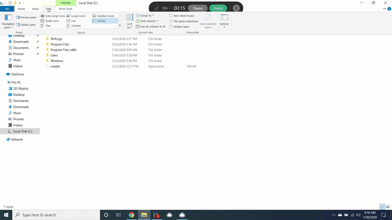Switch to the Home ribbon tab
The image size is (392, 220).
[x=21, y=9]
